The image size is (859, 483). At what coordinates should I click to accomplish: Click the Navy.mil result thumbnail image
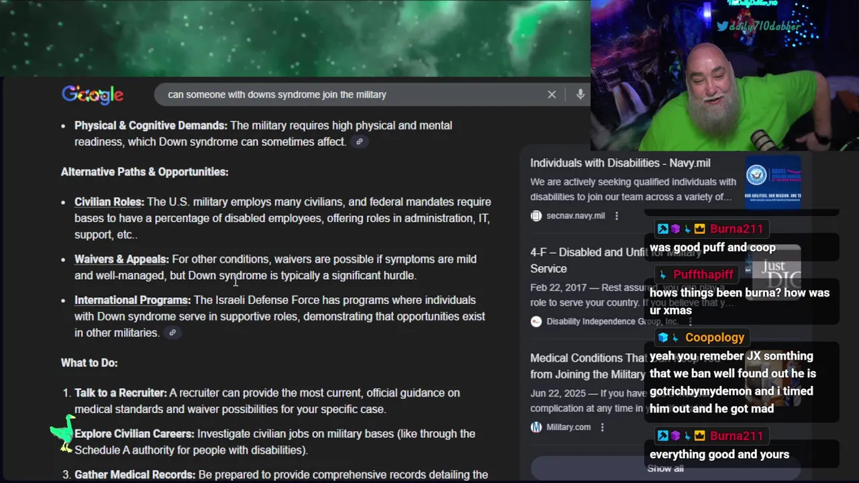pos(772,183)
